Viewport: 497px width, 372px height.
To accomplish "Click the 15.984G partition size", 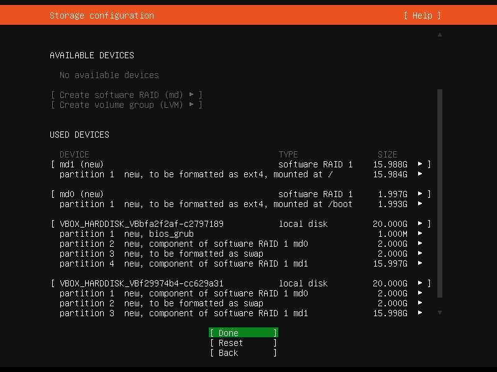I will point(390,174).
